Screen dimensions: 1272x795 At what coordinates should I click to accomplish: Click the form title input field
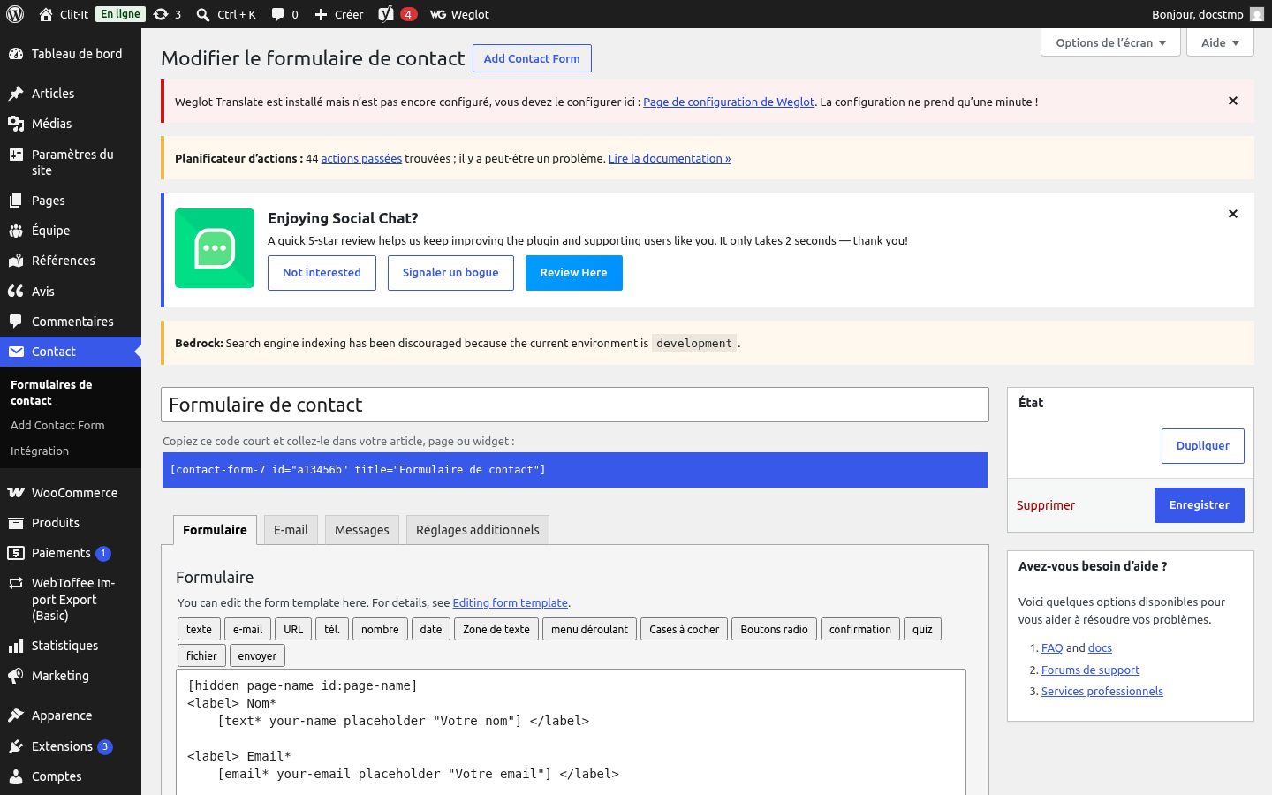coord(575,405)
